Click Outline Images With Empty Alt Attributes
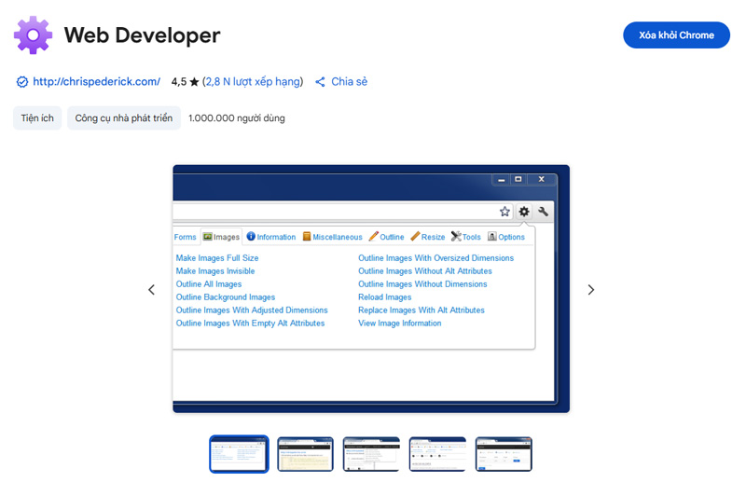The width and height of the screenshot is (746, 496). [250, 323]
